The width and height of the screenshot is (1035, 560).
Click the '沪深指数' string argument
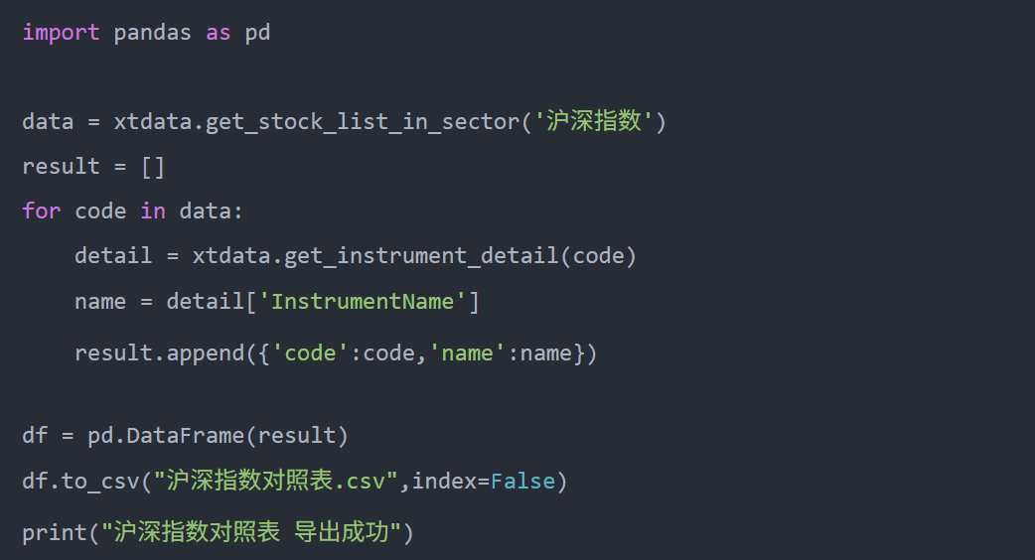595,122
